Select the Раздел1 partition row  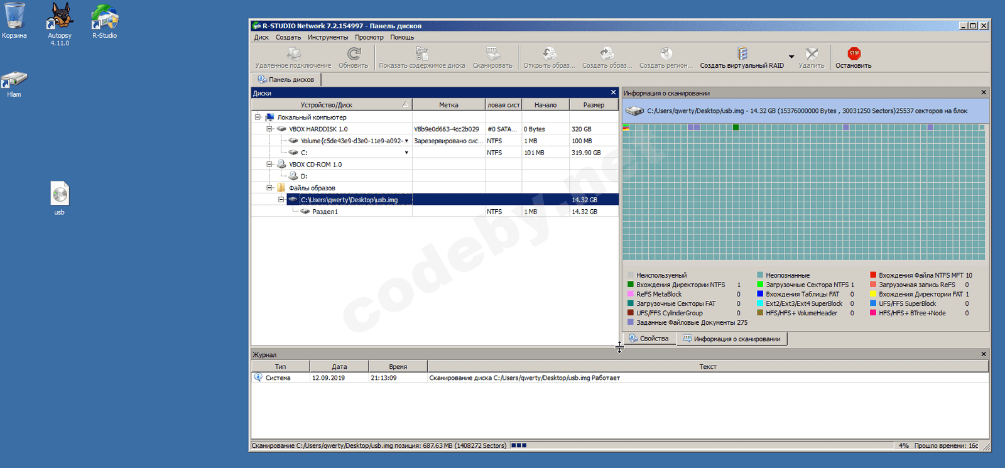click(x=325, y=212)
